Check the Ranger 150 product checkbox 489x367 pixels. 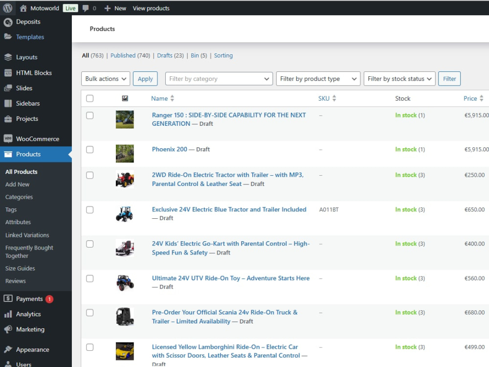click(x=90, y=115)
